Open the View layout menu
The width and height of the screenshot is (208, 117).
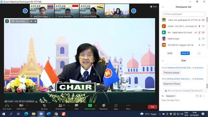point(153,6)
